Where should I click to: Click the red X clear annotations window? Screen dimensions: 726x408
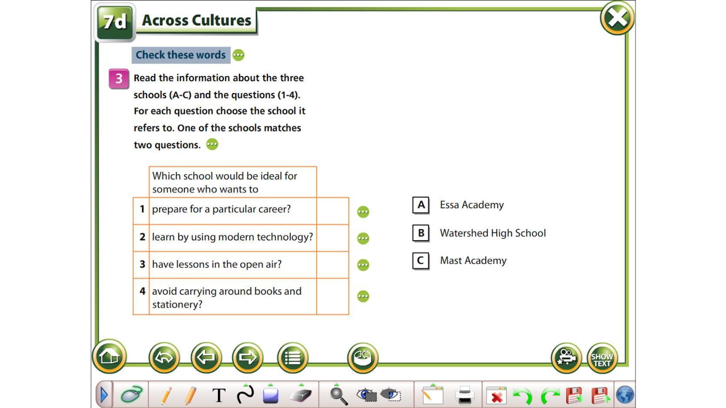point(496,395)
